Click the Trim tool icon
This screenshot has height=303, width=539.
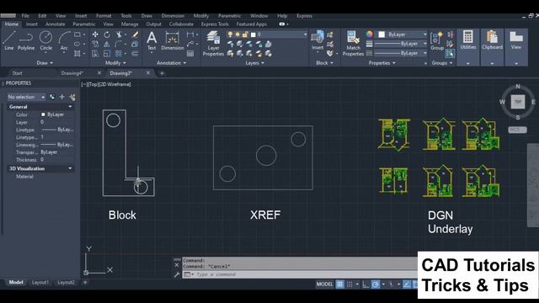pos(119,35)
